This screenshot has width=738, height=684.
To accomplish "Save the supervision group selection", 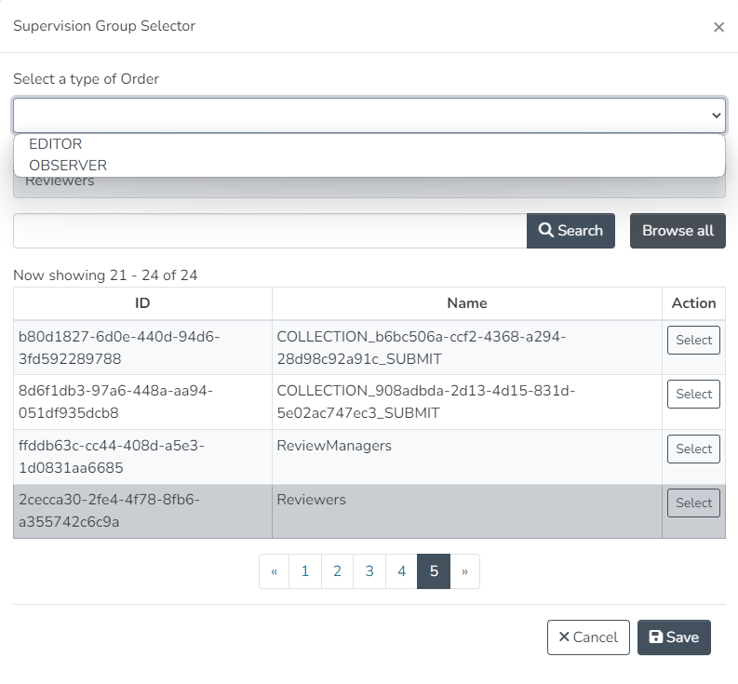I will tap(674, 637).
